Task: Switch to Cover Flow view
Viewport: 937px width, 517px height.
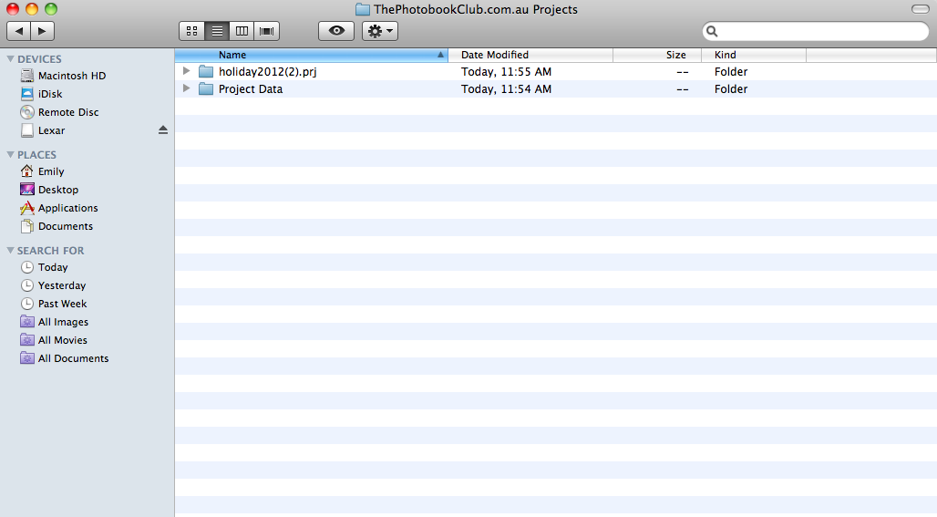Action: tap(267, 31)
